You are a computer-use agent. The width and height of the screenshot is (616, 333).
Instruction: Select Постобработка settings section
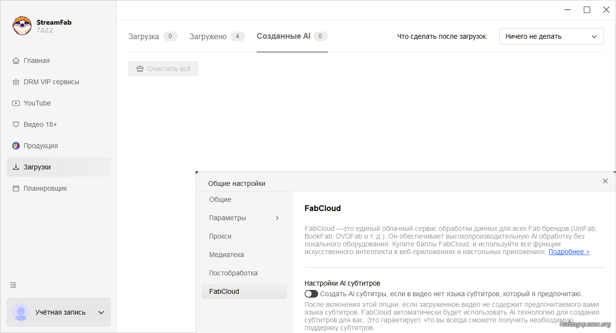(233, 273)
